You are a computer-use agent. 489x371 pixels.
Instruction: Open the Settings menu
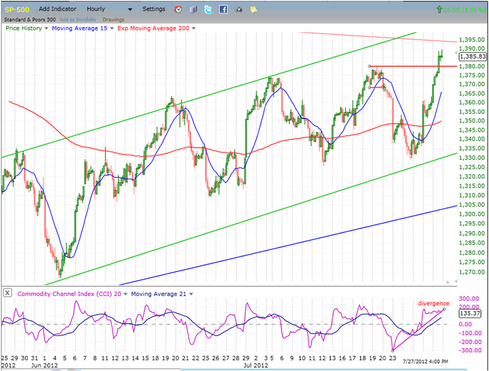[154, 9]
